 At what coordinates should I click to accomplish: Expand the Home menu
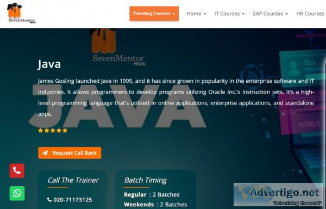click(x=196, y=14)
